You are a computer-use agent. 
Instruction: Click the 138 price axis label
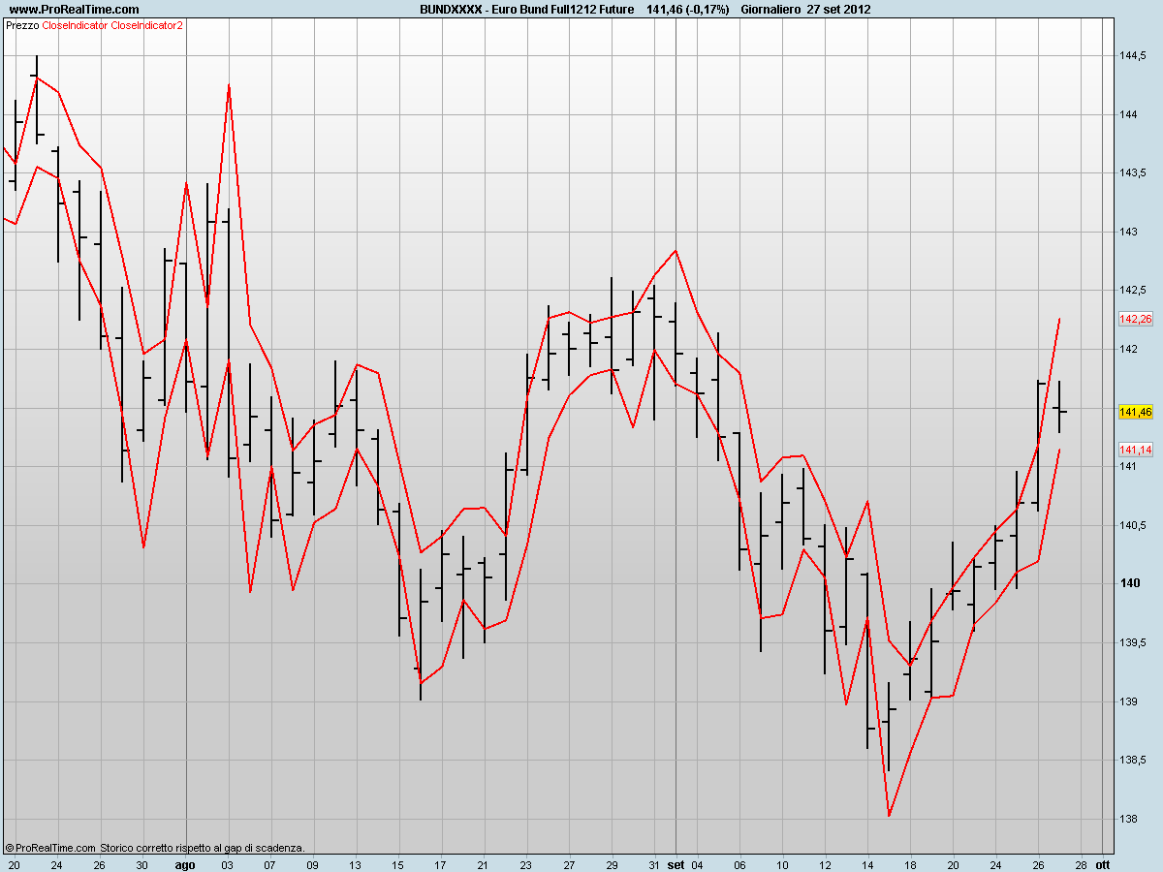click(1128, 818)
